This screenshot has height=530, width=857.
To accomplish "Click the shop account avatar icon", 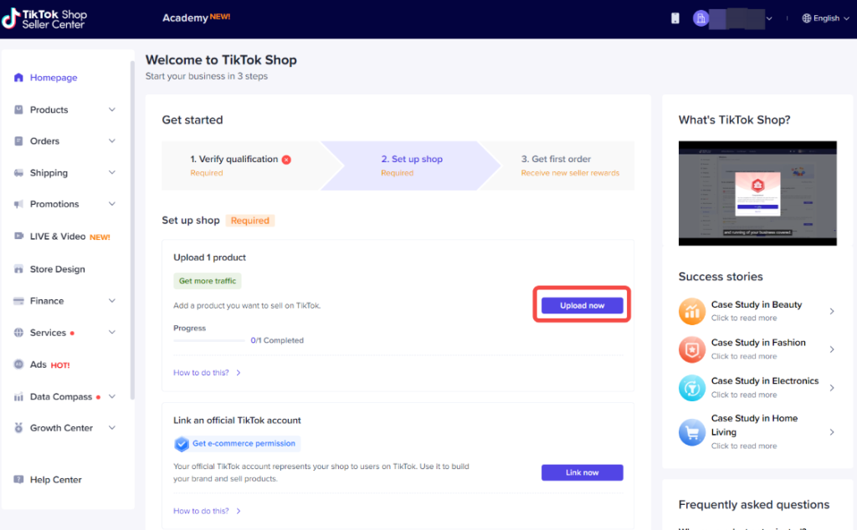I will click(x=700, y=18).
